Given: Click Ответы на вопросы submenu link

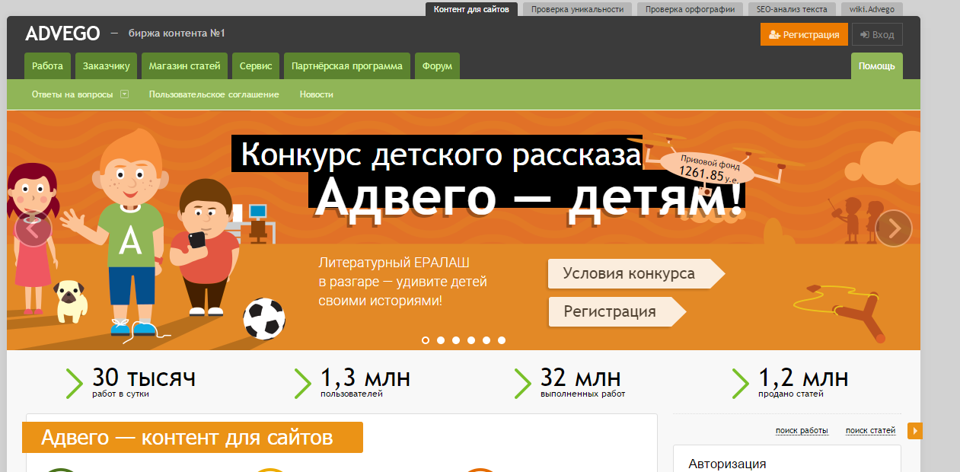Looking at the screenshot, I should click(x=72, y=94).
